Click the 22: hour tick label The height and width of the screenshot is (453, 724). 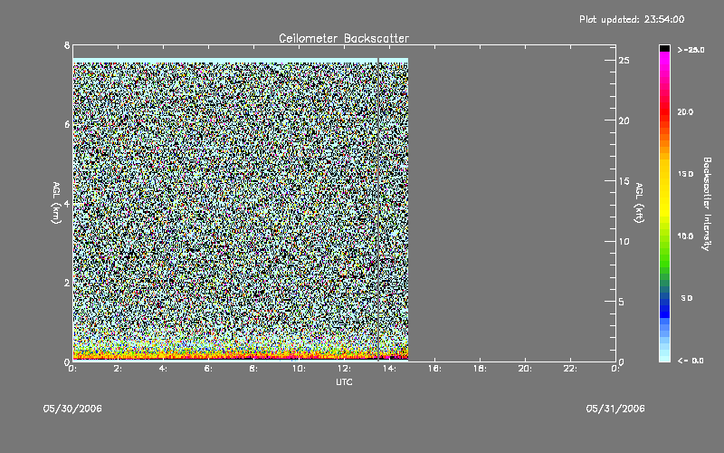[x=570, y=369]
